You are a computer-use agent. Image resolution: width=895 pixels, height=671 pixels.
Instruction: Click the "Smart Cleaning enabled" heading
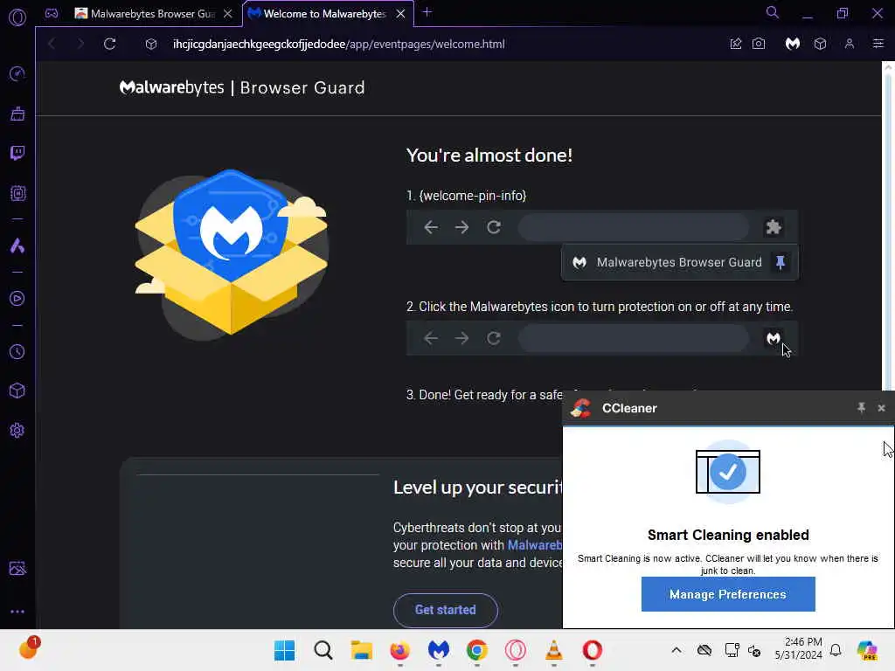tap(728, 535)
